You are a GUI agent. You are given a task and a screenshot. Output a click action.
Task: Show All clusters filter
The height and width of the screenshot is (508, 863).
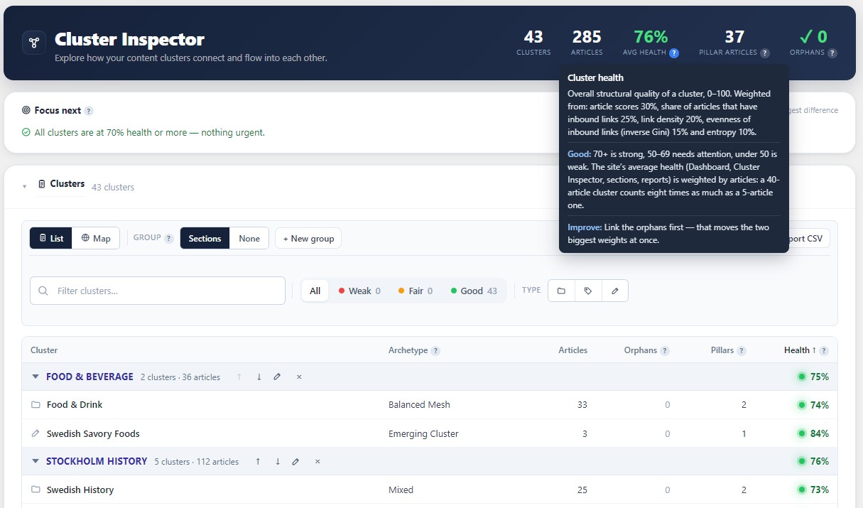(315, 291)
